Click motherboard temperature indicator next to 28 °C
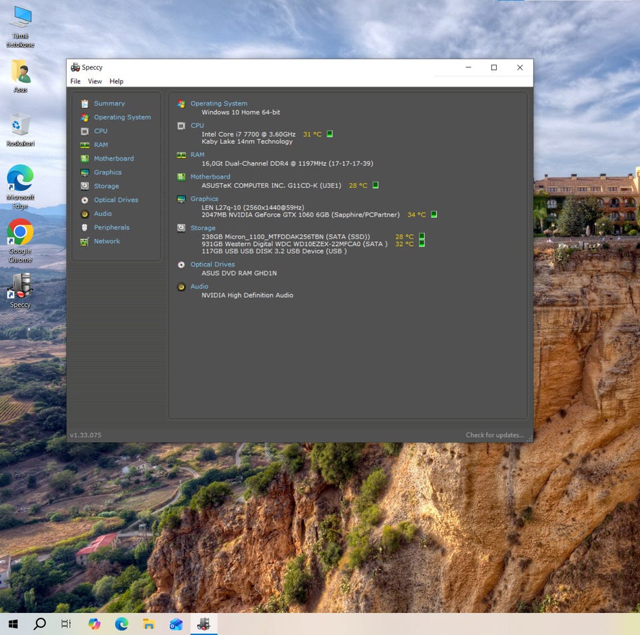640x635 pixels. tap(375, 185)
